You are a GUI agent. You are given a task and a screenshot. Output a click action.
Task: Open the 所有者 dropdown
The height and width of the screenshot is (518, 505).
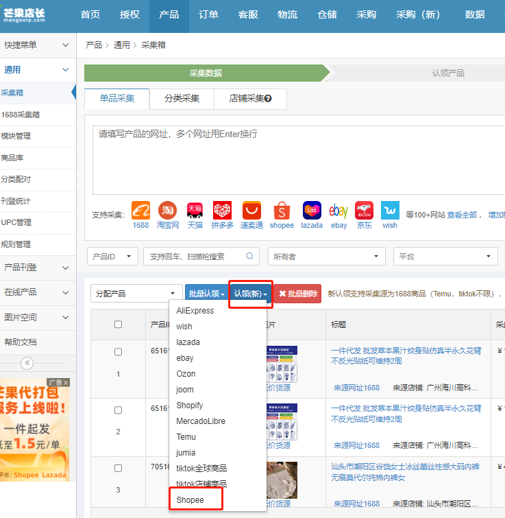(327, 257)
